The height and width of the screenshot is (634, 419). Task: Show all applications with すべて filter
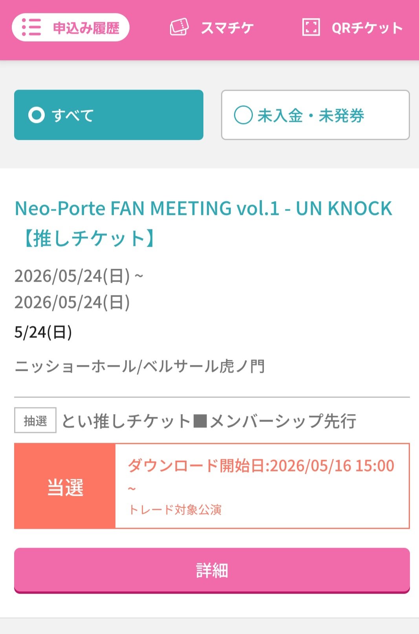coord(109,115)
